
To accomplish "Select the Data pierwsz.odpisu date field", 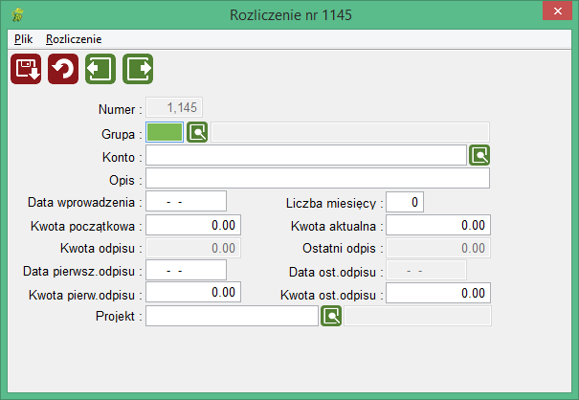I will [186, 270].
